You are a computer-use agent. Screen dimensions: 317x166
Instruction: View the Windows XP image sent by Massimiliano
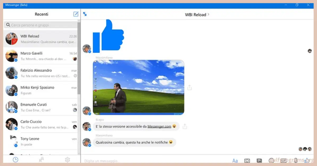pos(138,87)
